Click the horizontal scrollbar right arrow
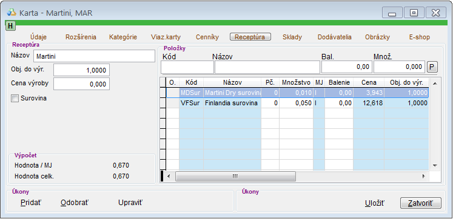453x219 pixels. point(424,176)
